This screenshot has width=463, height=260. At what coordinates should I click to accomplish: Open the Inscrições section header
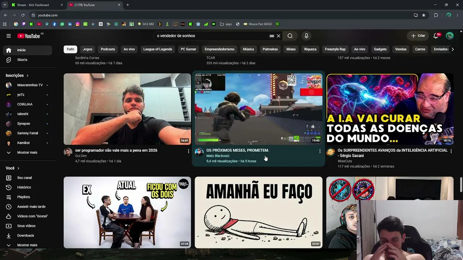17,75
